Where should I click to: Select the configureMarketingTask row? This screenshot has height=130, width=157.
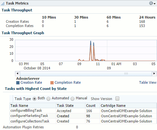click(x=83, y=116)
